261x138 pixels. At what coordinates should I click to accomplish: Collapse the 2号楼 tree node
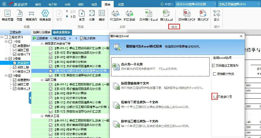pos(6,59)
